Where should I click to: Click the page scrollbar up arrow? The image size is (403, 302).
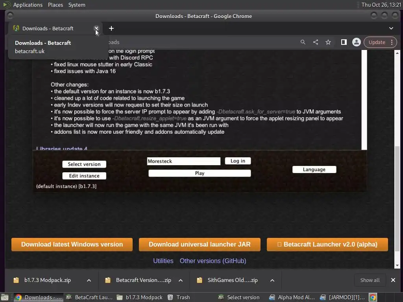click(x=397, y=53)
